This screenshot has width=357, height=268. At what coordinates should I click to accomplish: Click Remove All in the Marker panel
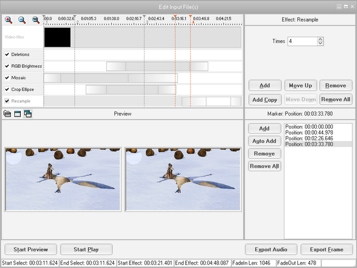click(x=264, y=166)
